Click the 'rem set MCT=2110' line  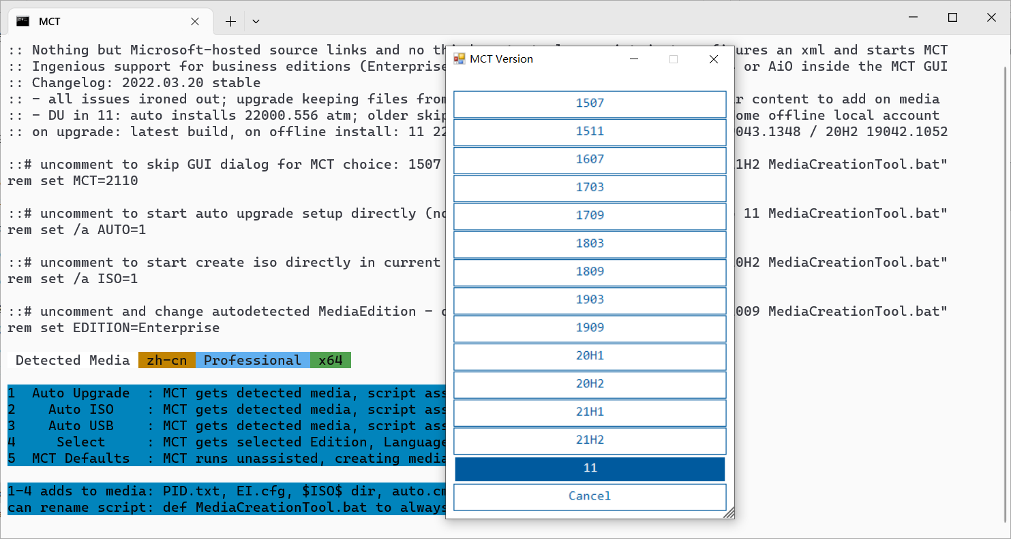[x=73, y=181]
